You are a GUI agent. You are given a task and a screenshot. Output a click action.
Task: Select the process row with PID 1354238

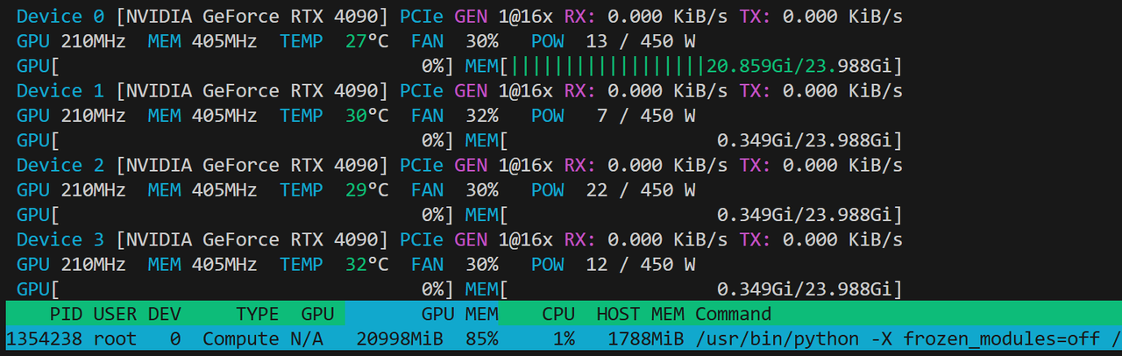coord(561,338)
